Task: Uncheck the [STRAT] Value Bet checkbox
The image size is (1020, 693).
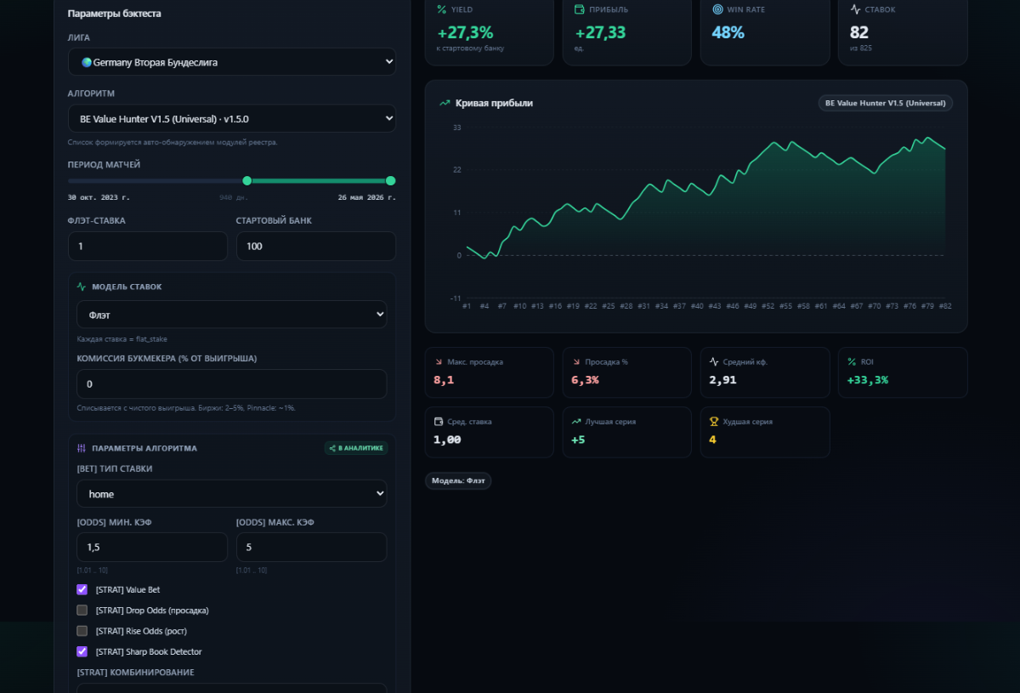Action: [x=82, y=589]
